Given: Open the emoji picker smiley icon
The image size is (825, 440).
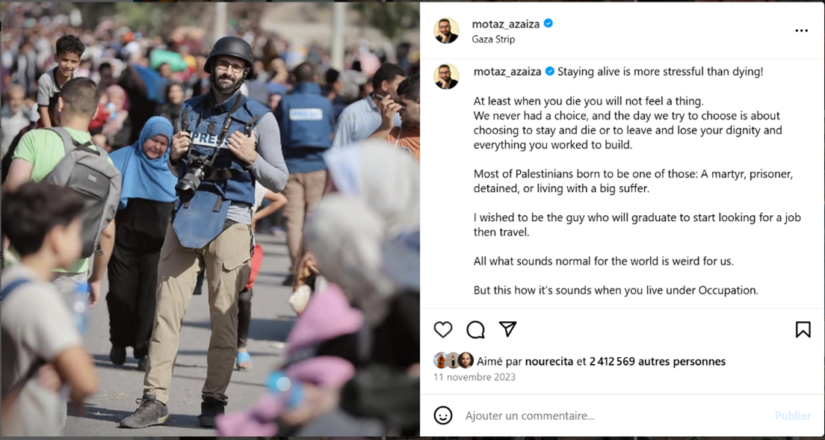Looking at the screenshot, I should pos(443,415).
